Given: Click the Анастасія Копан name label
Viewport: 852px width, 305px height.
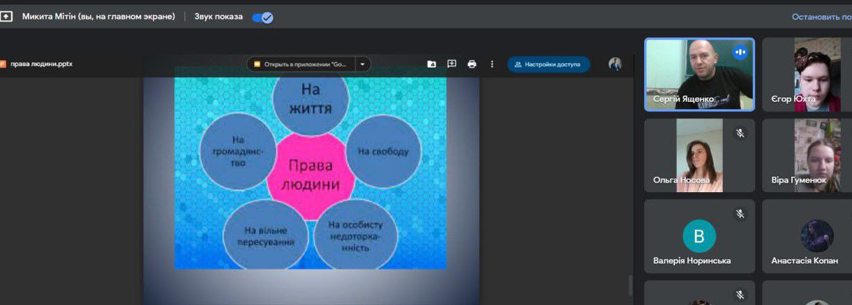Looking at the screenshot, I should click(x=805, y=260).
